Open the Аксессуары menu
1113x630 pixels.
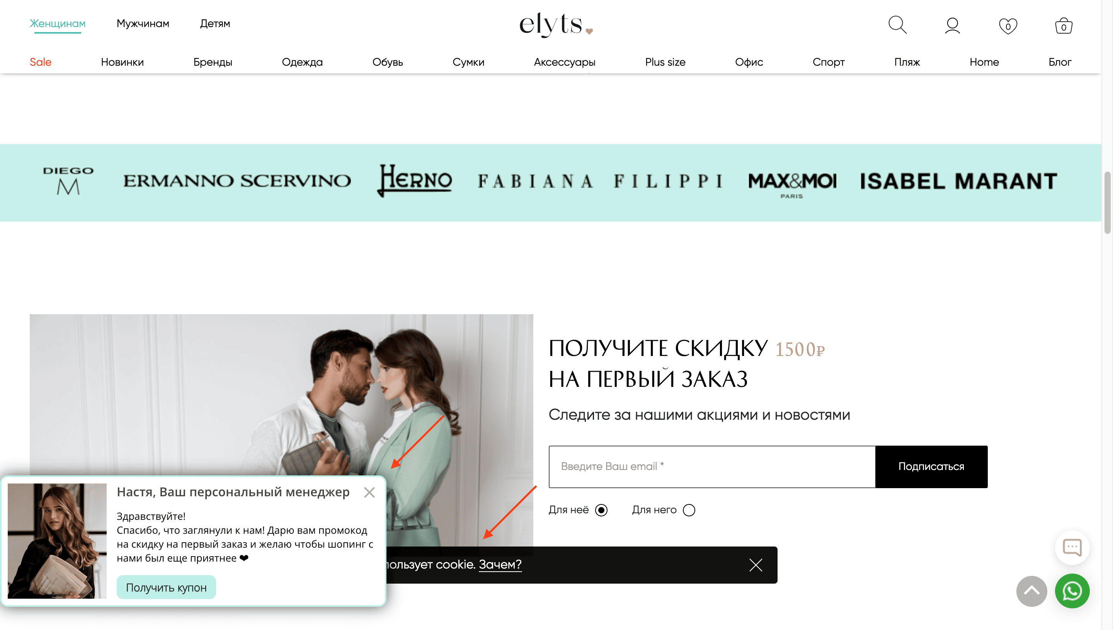[x=565, y=62]
